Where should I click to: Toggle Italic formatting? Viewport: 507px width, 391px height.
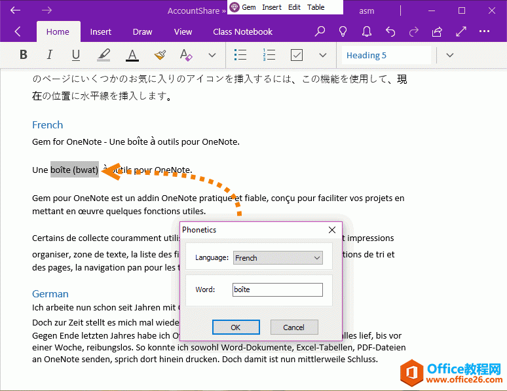[x=49, y=55]
